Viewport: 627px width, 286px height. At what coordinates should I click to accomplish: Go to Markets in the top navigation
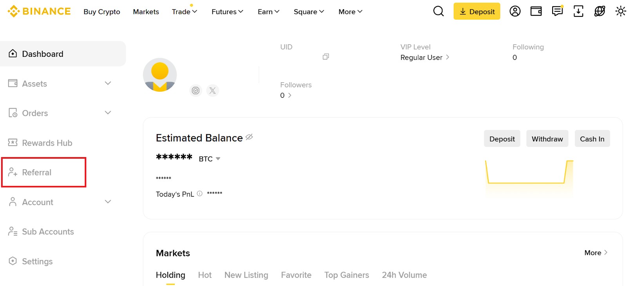[146, 12]
